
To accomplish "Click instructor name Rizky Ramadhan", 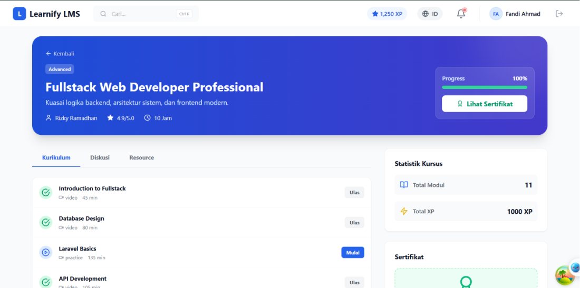I will [x=76, y=118].
